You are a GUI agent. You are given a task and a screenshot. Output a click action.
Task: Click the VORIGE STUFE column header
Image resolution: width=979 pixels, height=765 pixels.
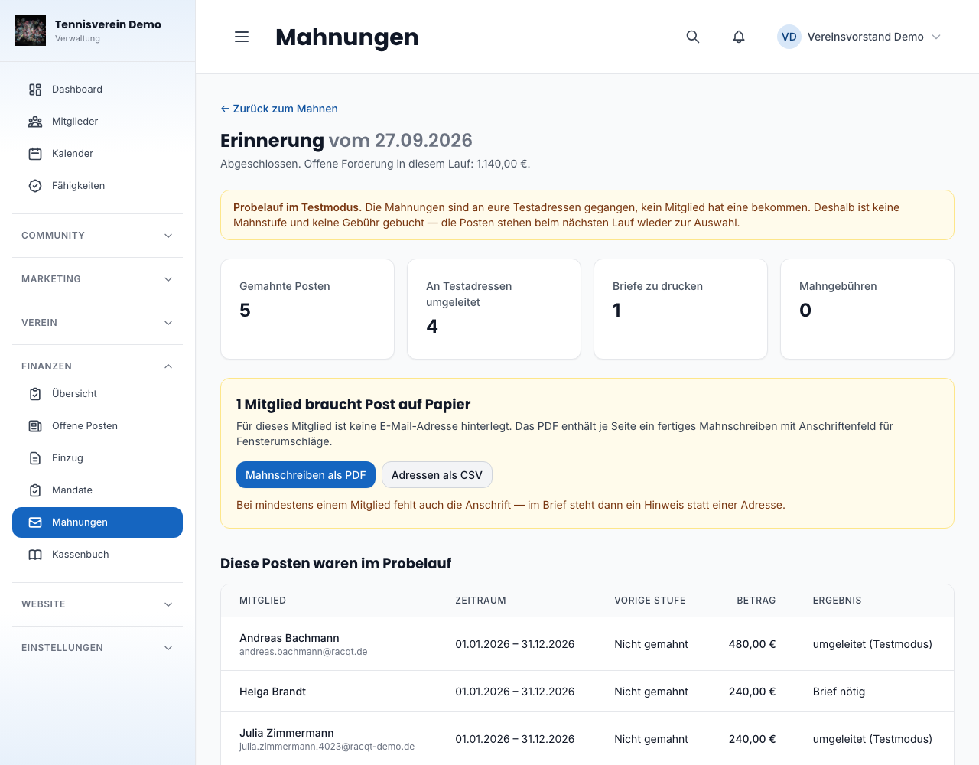coord(650,601)
